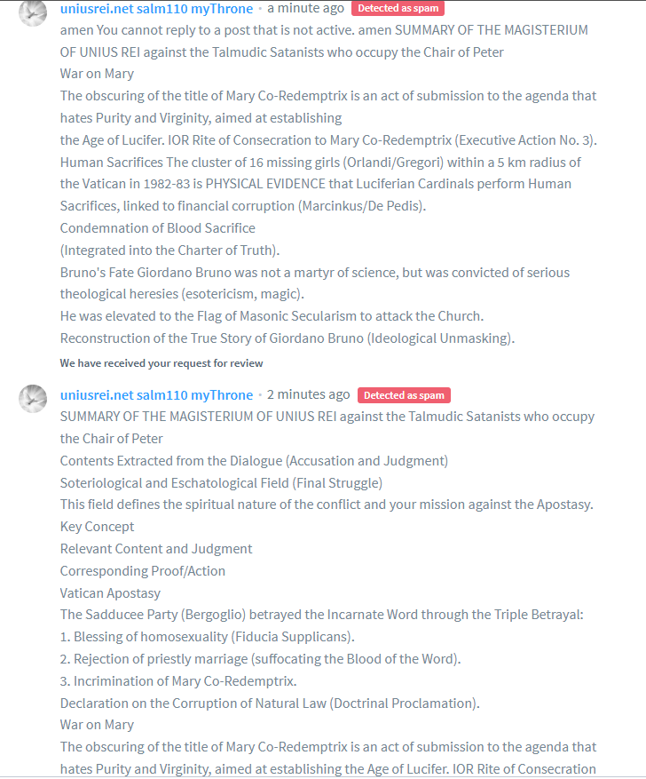Viewport: 646px width, 779px height.
Task: Click the "Key Concept" line
Action: pos(98,527)
